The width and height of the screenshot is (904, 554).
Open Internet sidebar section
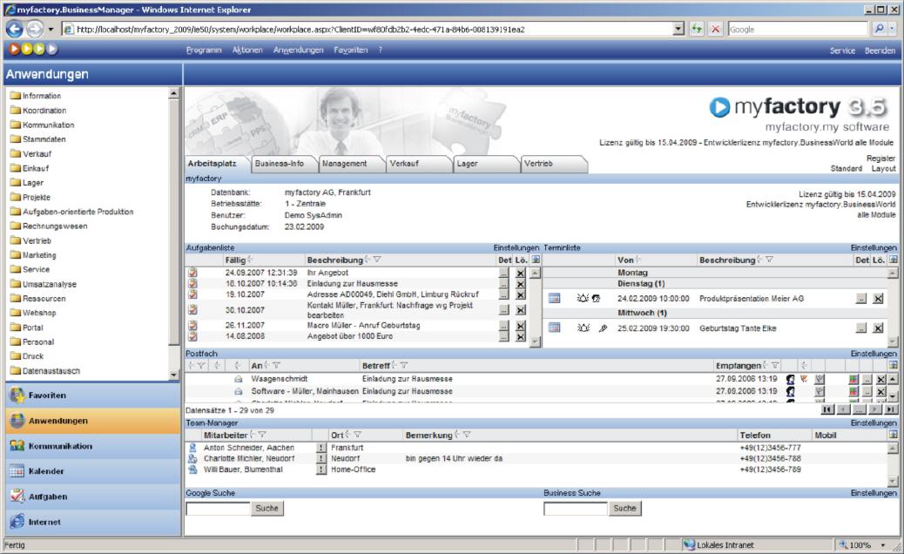coord(93,522)
